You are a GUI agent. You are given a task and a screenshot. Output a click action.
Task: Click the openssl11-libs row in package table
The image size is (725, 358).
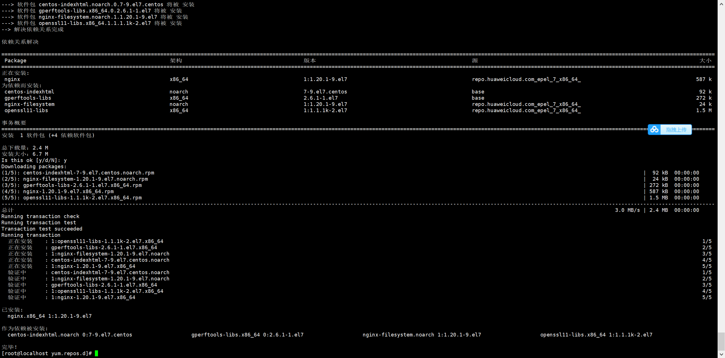[x=26, y=110]
